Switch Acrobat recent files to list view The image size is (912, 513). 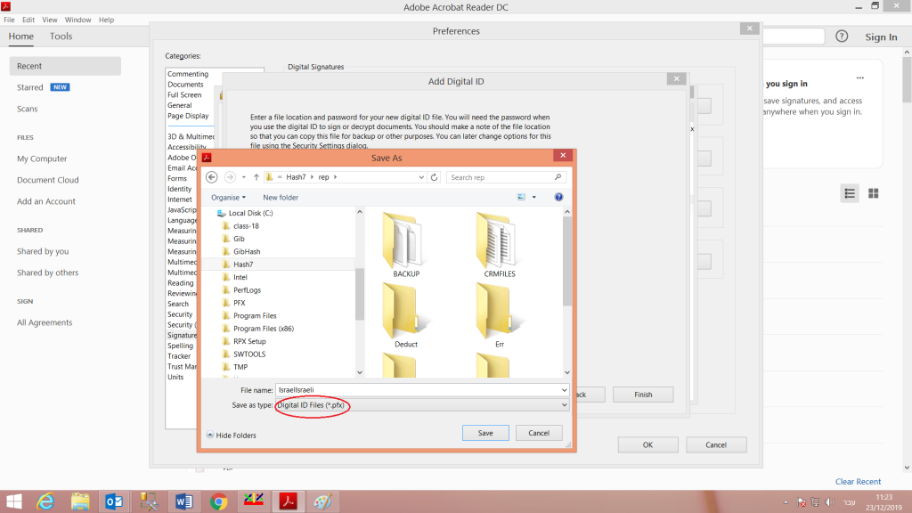coord(850,193)
